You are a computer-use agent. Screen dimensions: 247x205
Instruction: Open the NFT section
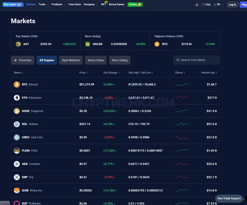pyautogui.click(x=104, y=4)
